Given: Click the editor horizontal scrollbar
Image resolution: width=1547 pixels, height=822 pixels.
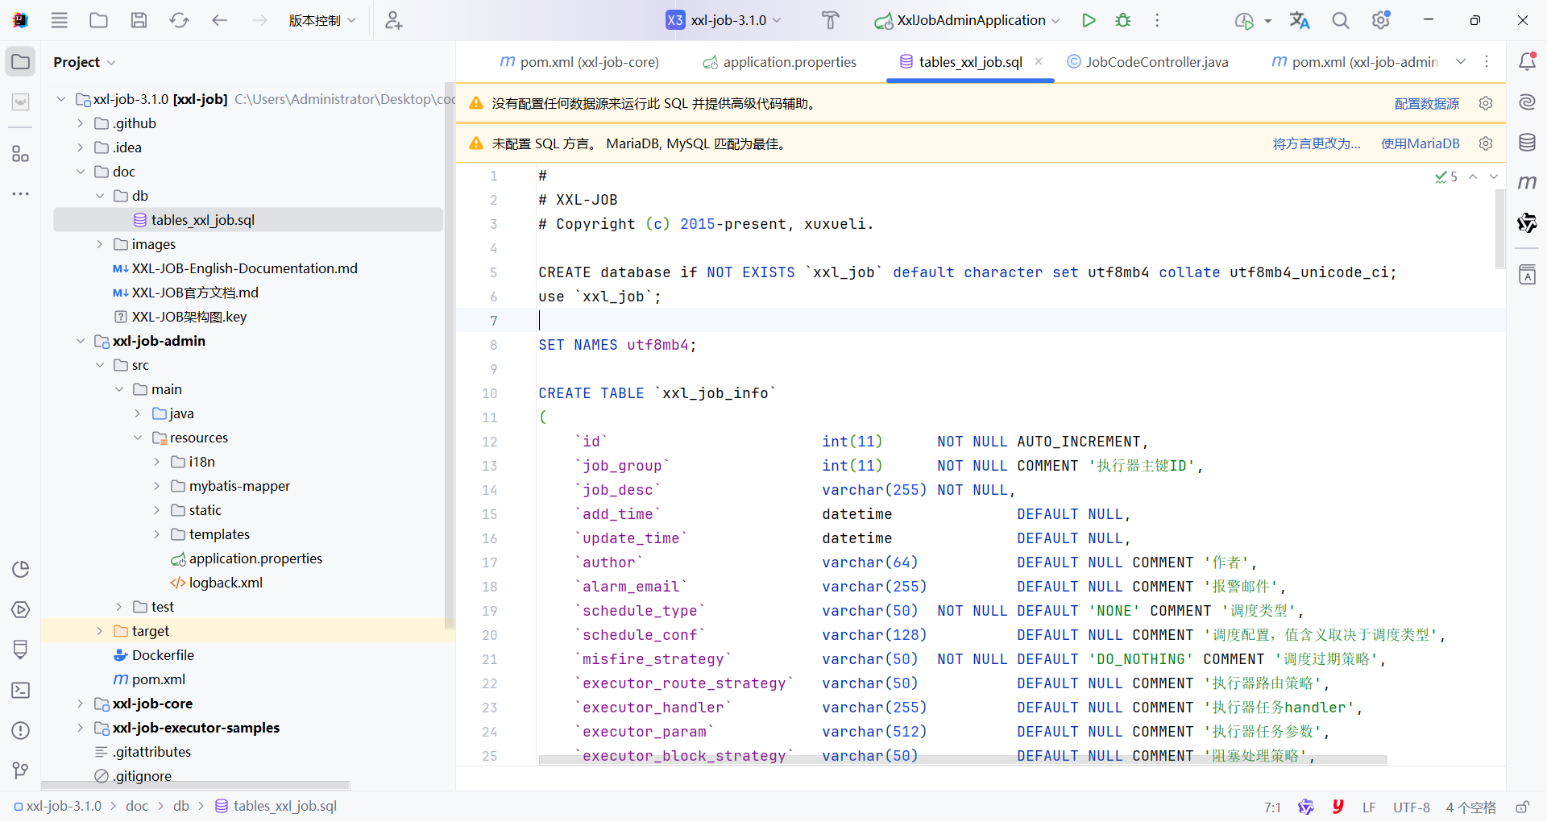Looking at the screenshot, I should 962,760.
